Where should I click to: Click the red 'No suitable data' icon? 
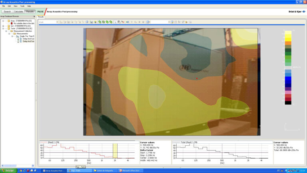coord(12,23)
